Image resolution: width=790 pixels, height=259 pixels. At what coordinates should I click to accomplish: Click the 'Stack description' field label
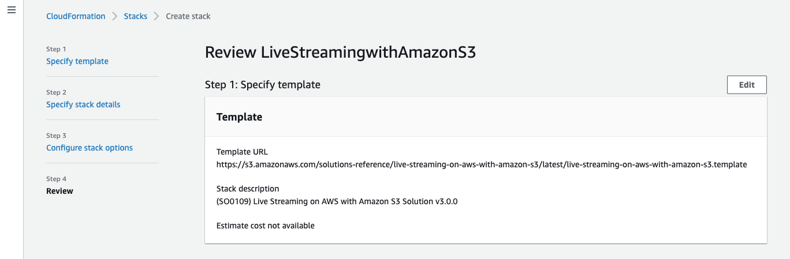248,189
